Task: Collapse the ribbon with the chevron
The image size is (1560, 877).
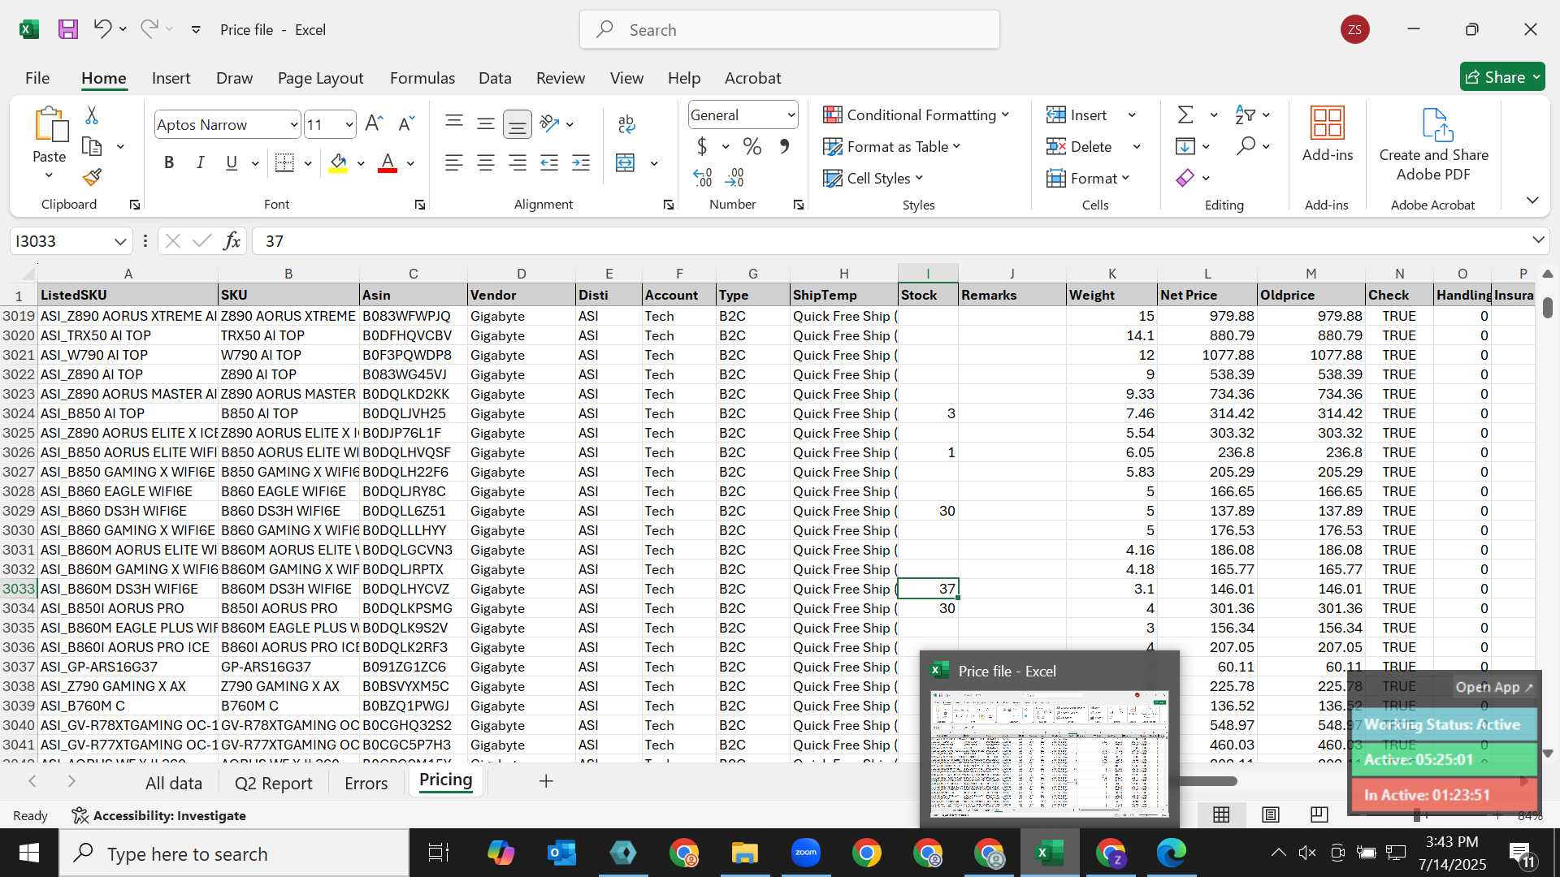Action: click(x=1532, y=200)
